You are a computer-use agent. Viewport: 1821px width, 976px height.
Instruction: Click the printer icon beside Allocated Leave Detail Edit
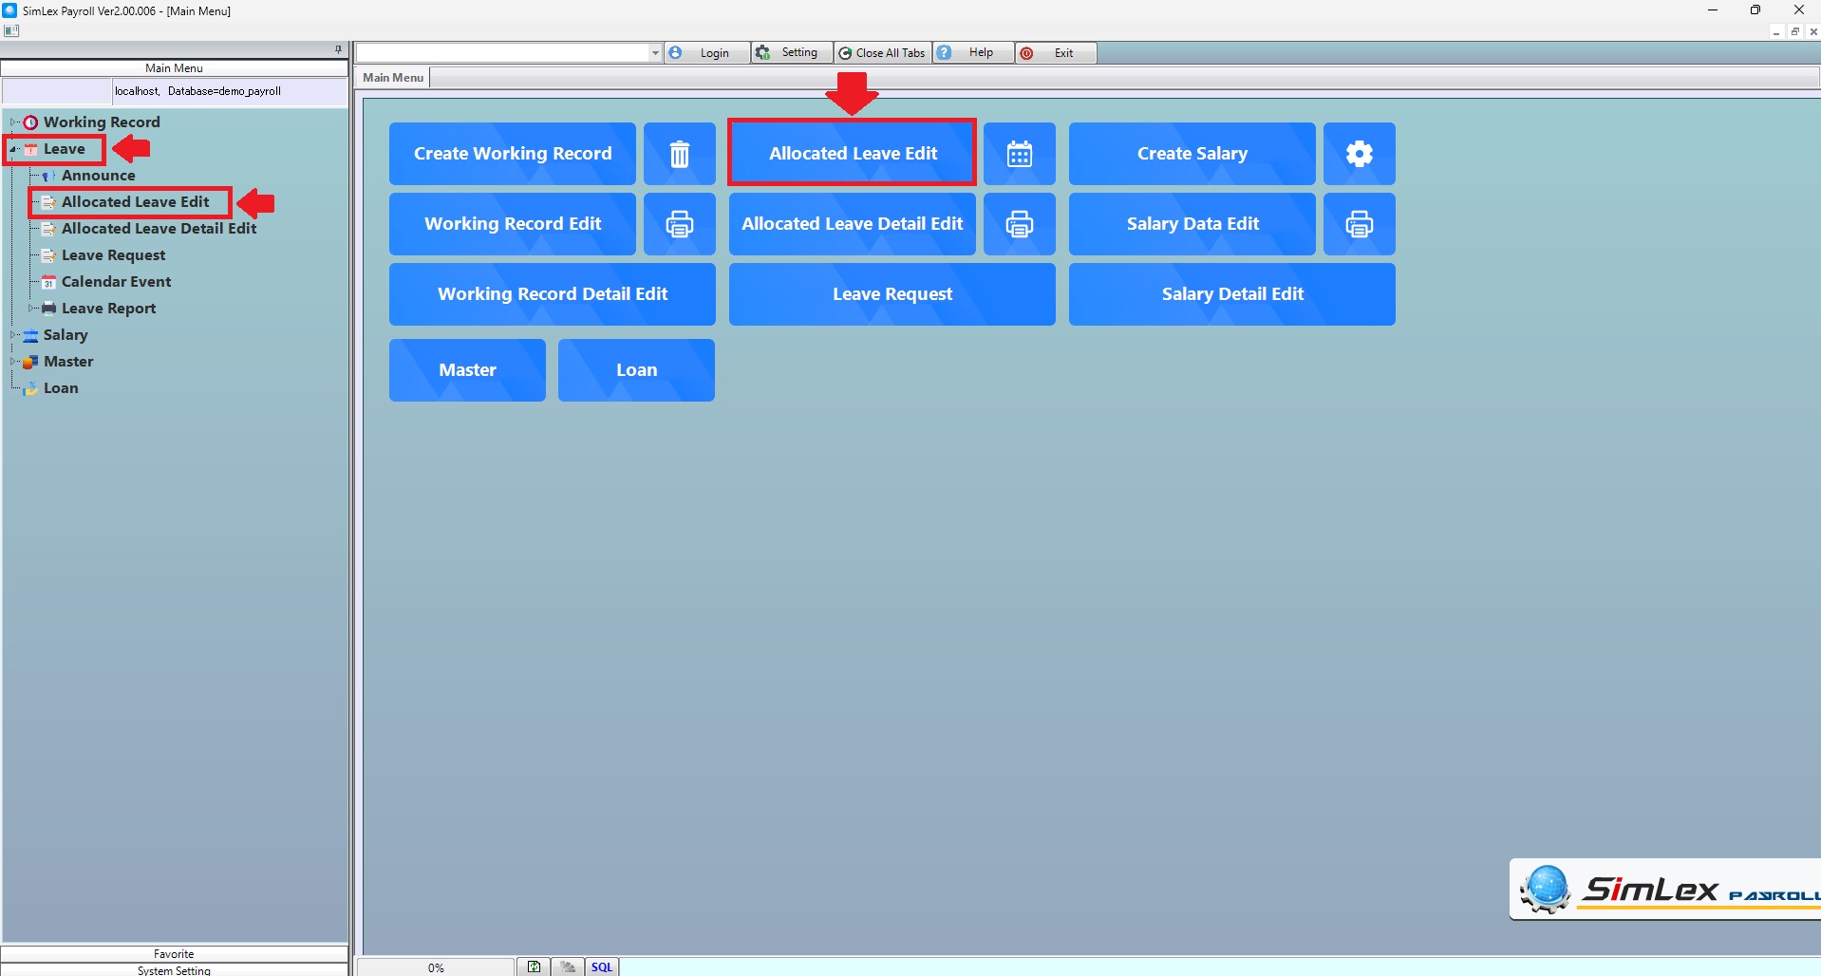point(1019,224)
